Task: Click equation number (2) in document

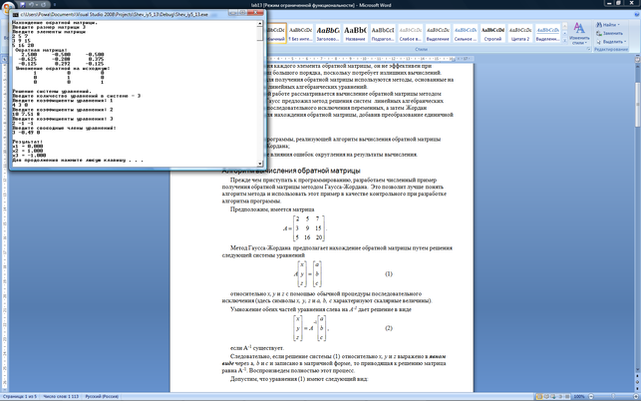Action: (389, 328)
